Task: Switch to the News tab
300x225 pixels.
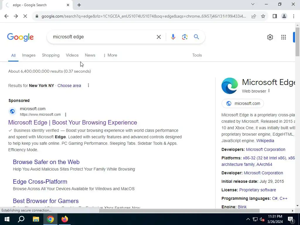Action: (90, 55)
